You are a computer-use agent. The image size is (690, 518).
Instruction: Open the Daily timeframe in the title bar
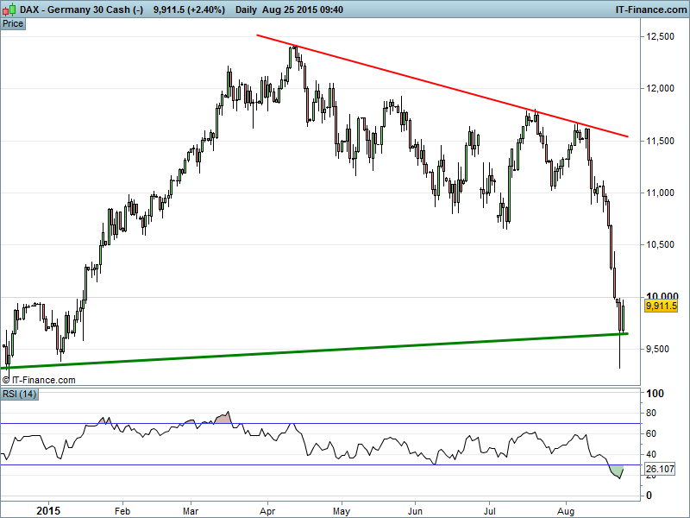tap(246, 9)
